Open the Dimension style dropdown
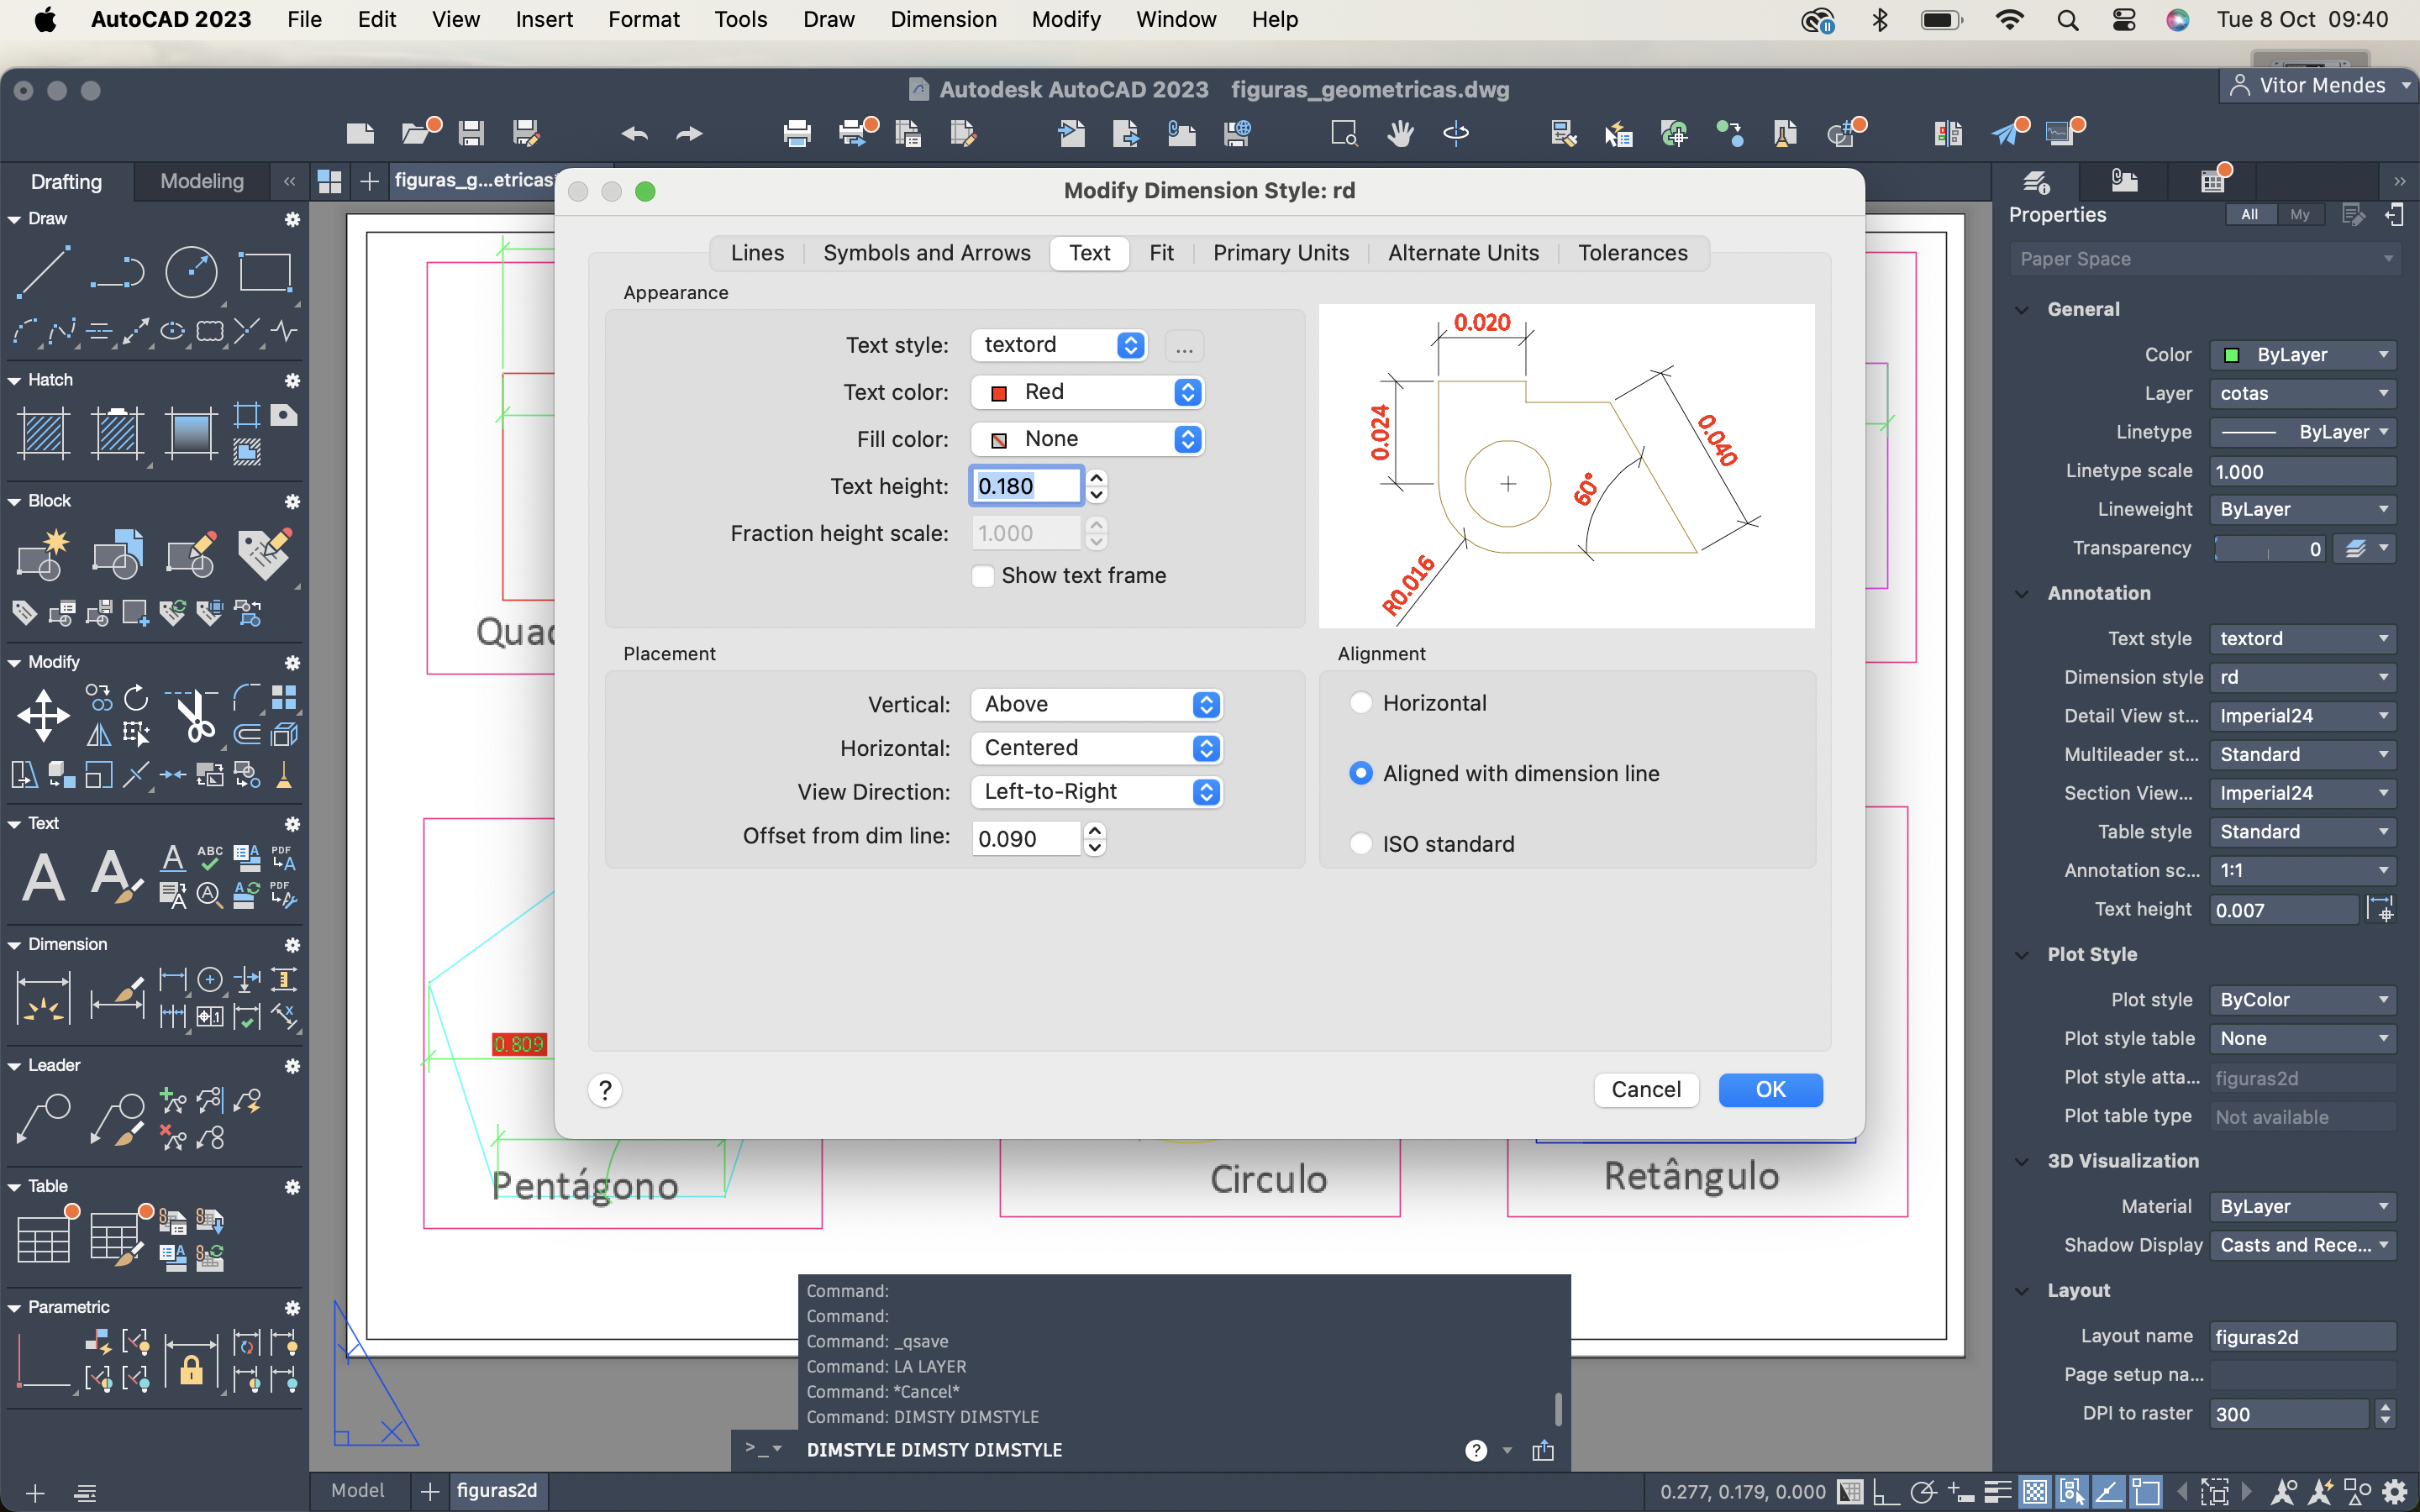Screen dimensions: 2420x1512 2302,677
